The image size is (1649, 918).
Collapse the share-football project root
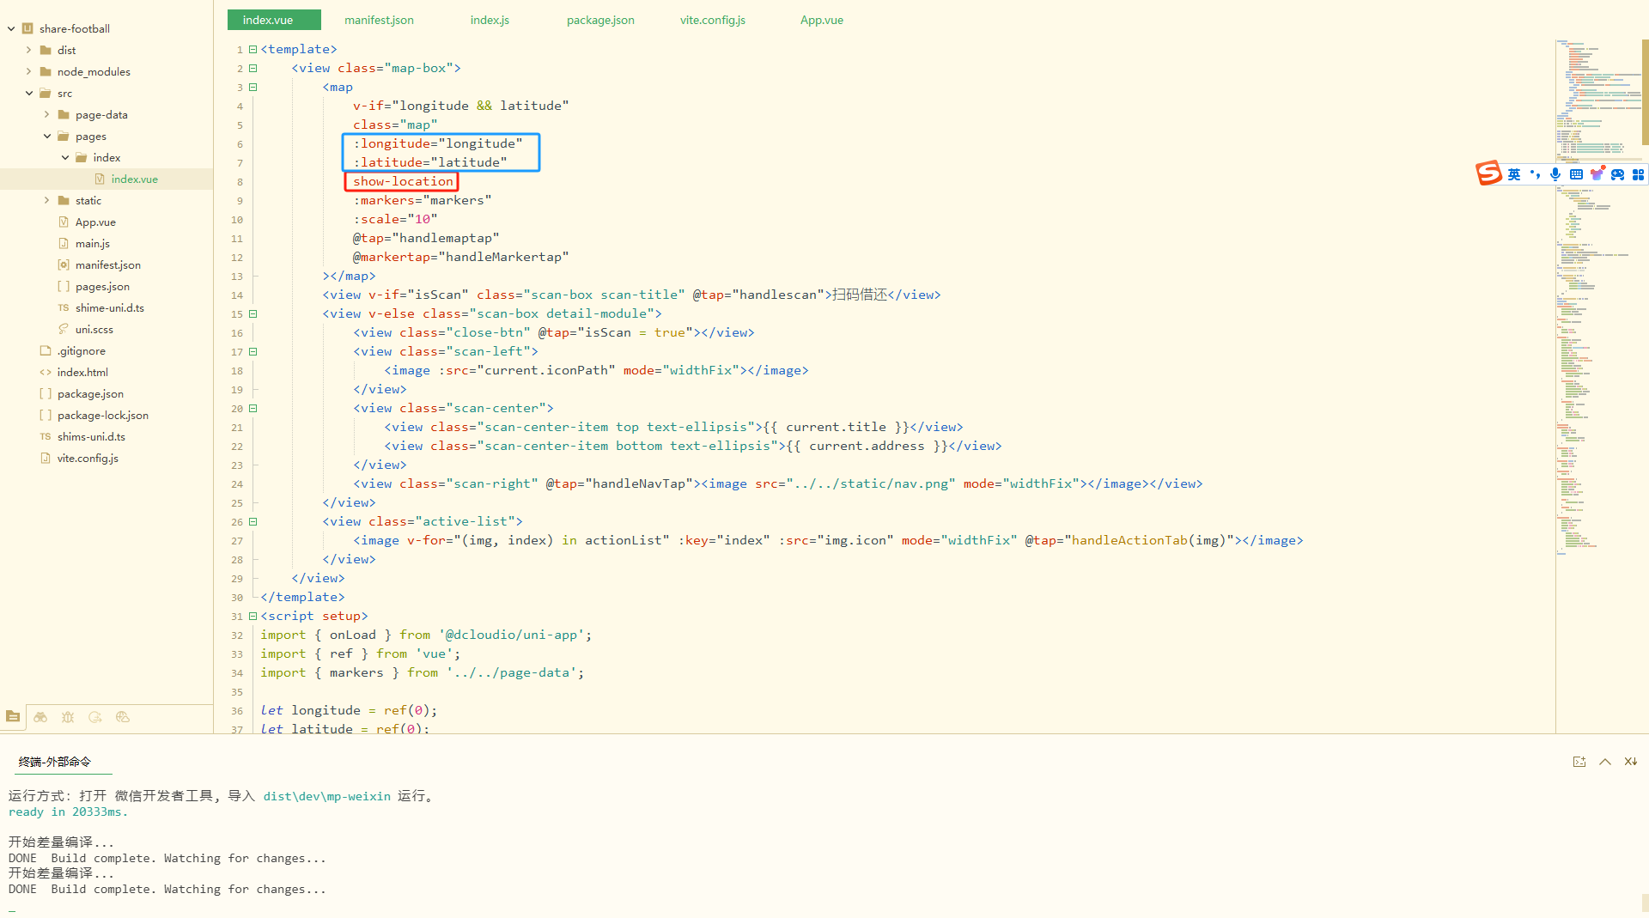(x=11, y=28)
